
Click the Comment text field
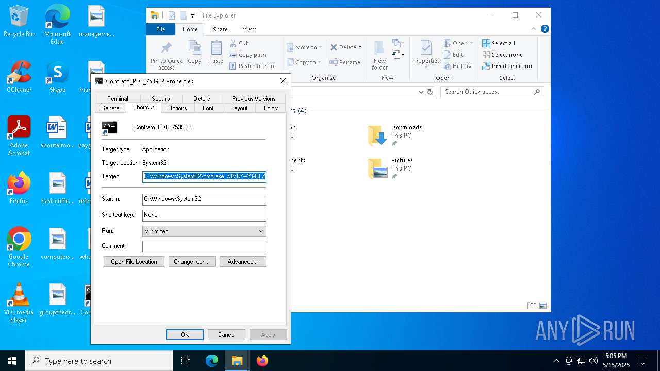(204, 246)
